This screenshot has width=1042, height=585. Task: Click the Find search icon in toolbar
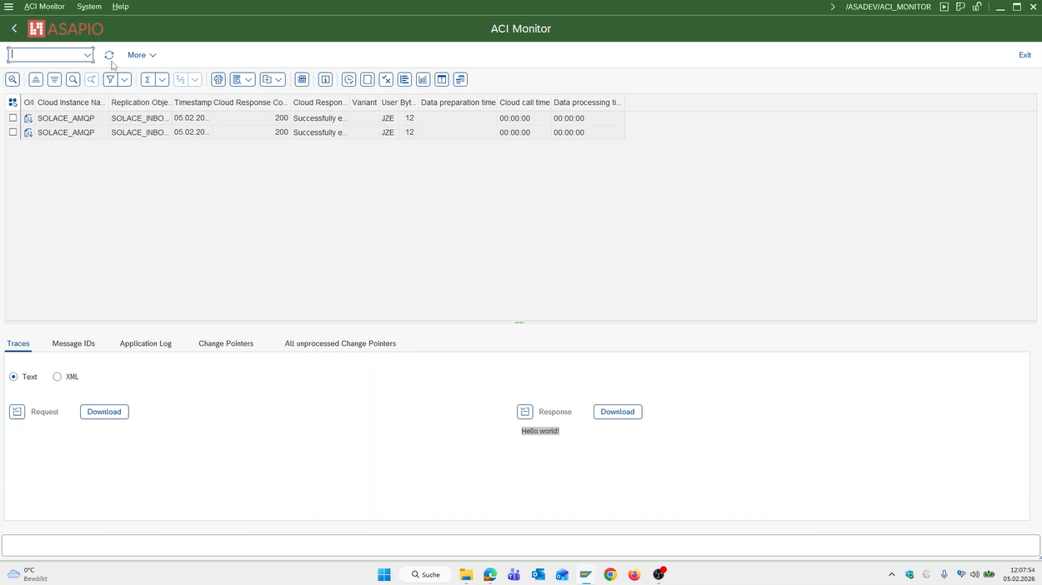pyautogui.click(x=73, y=79)
